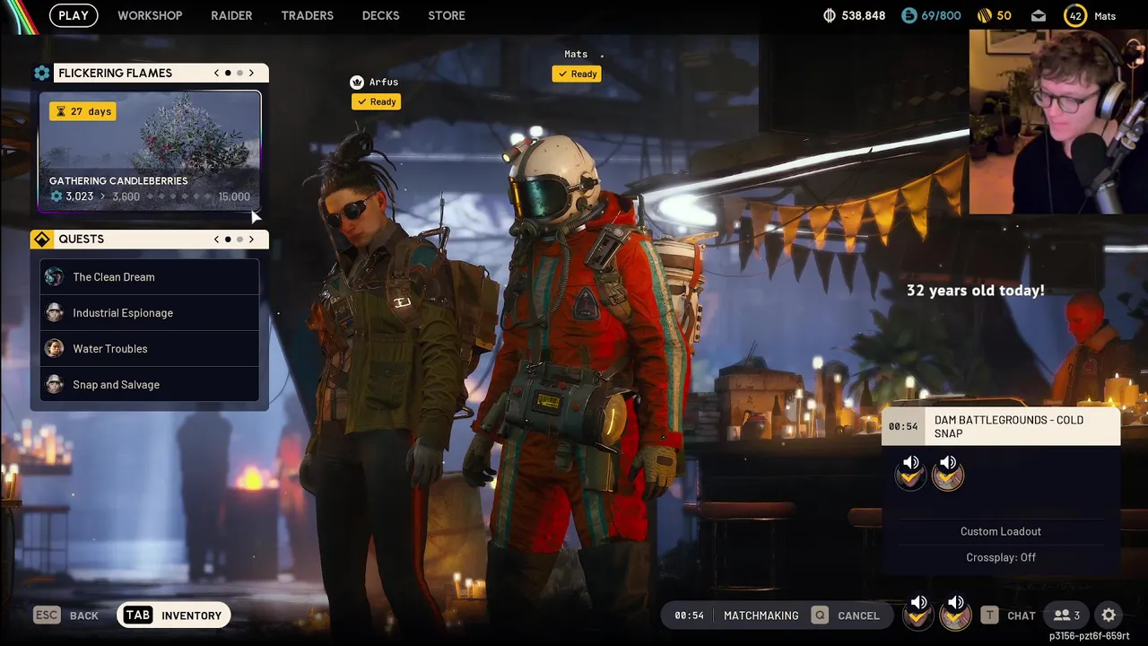The image size is (1148, 646).
Task: Select the Custom Loadout option
Action: click(x=1001, y=531)
